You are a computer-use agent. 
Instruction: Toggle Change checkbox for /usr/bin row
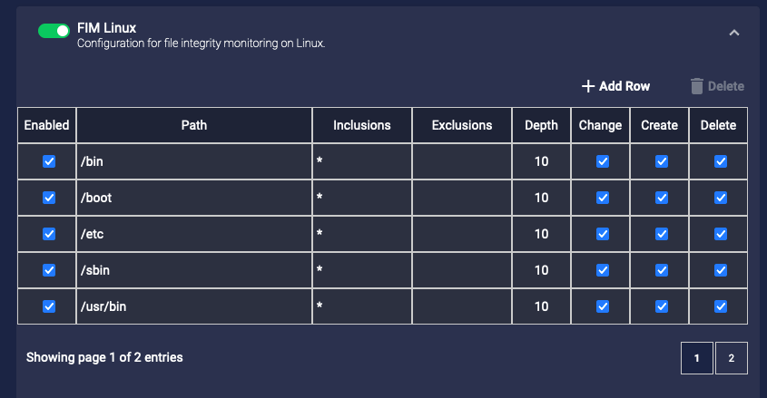pyautogui.click(x=602, y=306)
